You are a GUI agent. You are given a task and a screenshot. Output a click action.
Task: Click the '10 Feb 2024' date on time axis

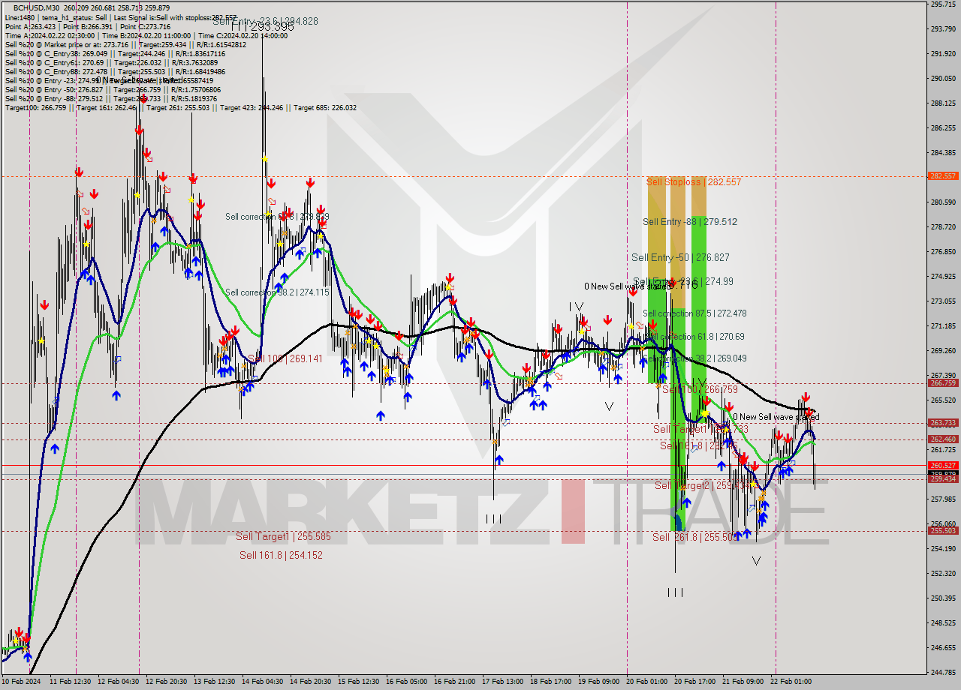point(21,682)
